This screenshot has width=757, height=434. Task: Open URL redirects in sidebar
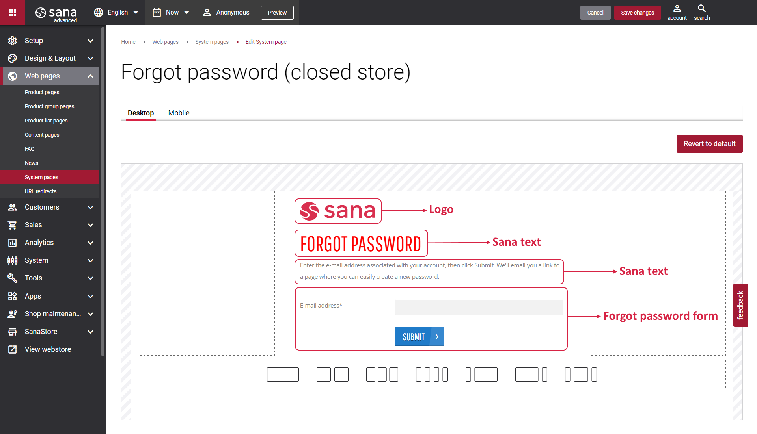point(41,191)
